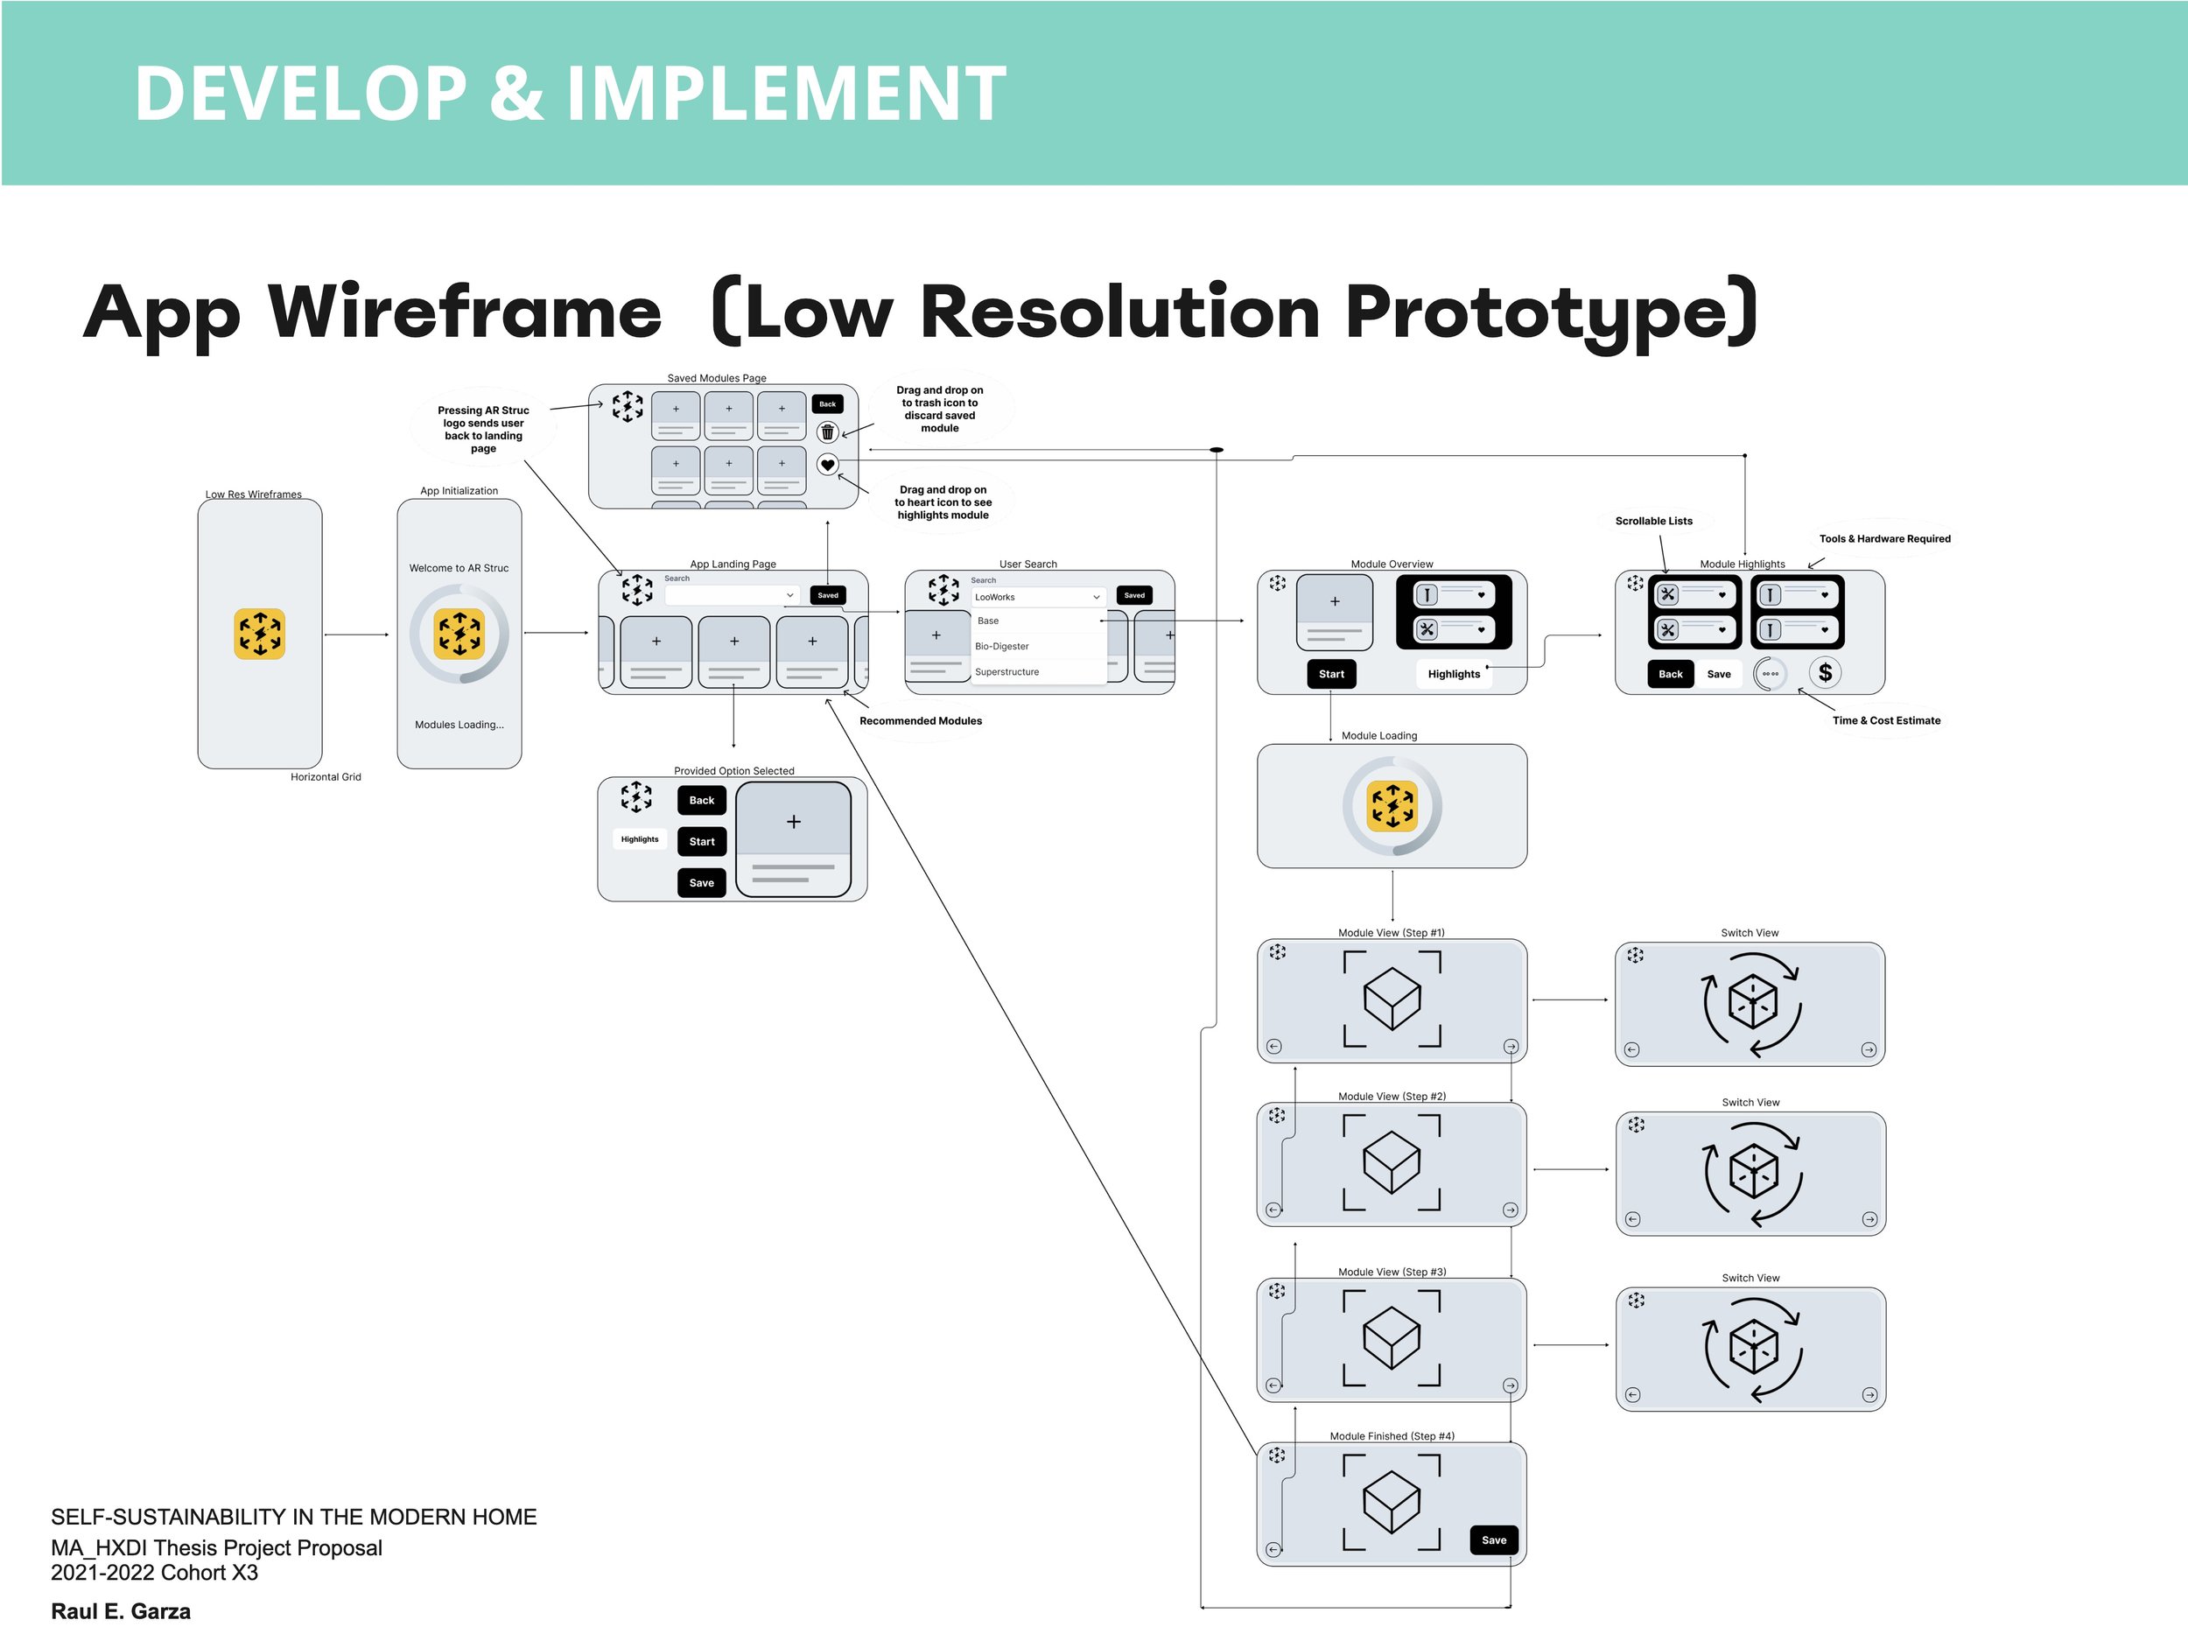The image size is (2188, 1641).
Task: Select Bio-Digester option in User Search list
Action: pos(1038,646)
